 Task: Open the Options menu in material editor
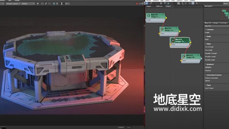tap(179, 1)
